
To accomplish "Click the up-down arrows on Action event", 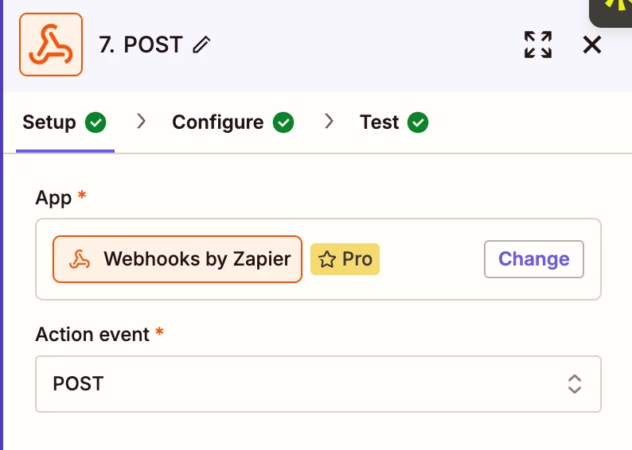I will coord(574,384).
